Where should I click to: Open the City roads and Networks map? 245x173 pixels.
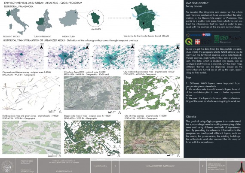coord(31,93)
